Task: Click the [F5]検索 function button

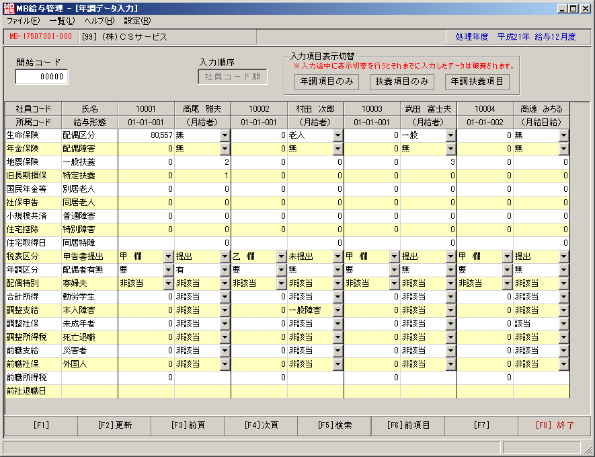Action: click(334, 425)
